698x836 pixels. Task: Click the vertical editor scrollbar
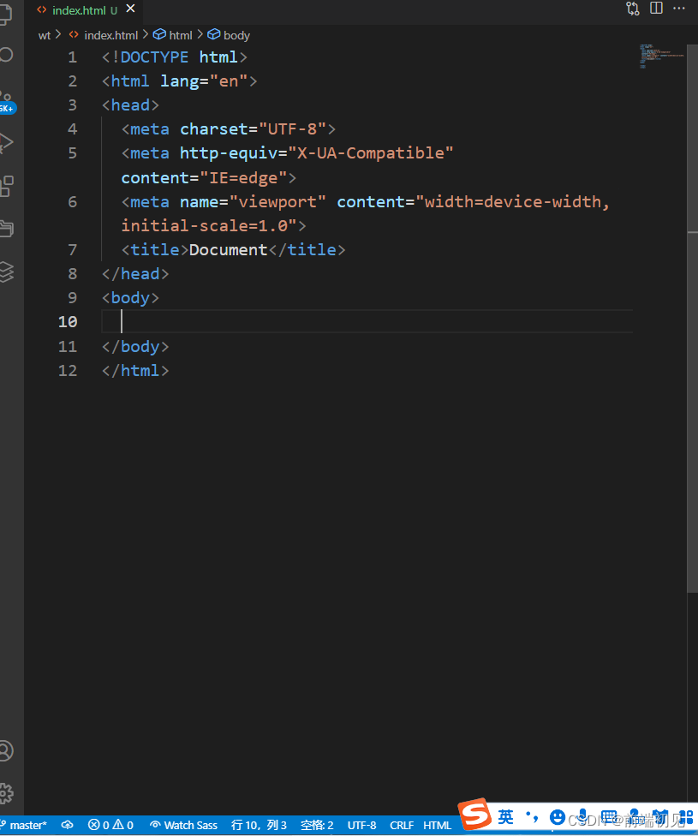click(x=693, y=319)
